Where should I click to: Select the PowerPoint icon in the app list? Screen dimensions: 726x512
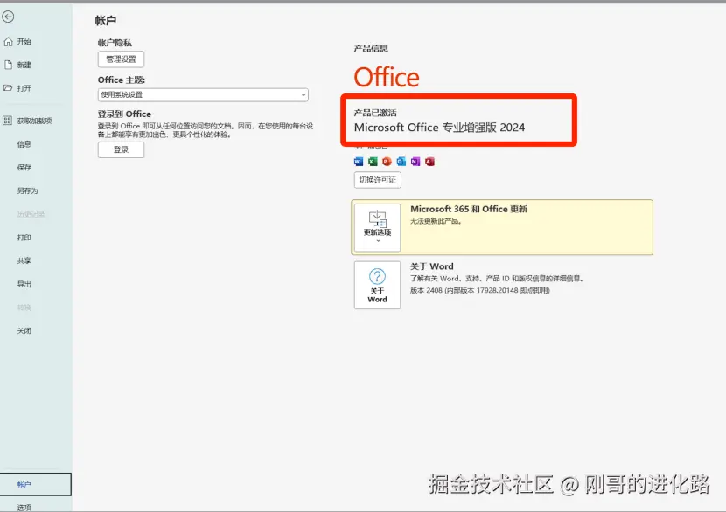click(x=387, y=161)
